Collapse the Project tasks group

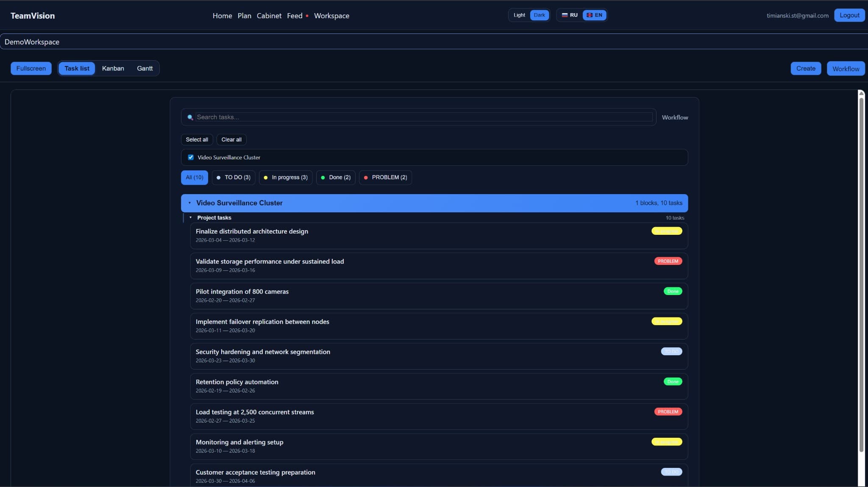pyautogui.click(x=191, y=217)
